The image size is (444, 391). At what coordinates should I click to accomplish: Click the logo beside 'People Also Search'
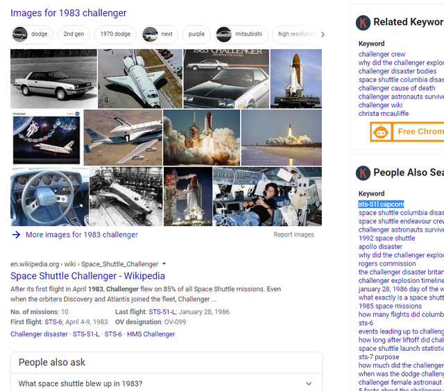point(363,173)
